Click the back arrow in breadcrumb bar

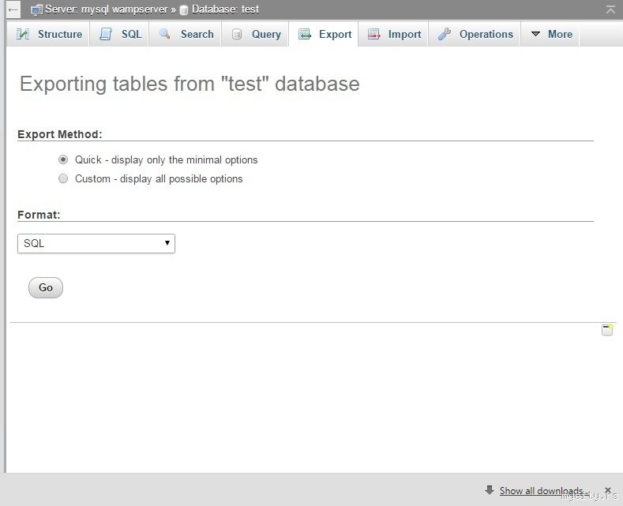click(13, 10)
